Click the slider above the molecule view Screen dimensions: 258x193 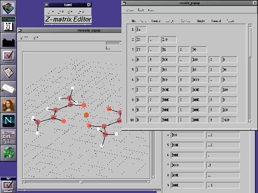(113, 44)
